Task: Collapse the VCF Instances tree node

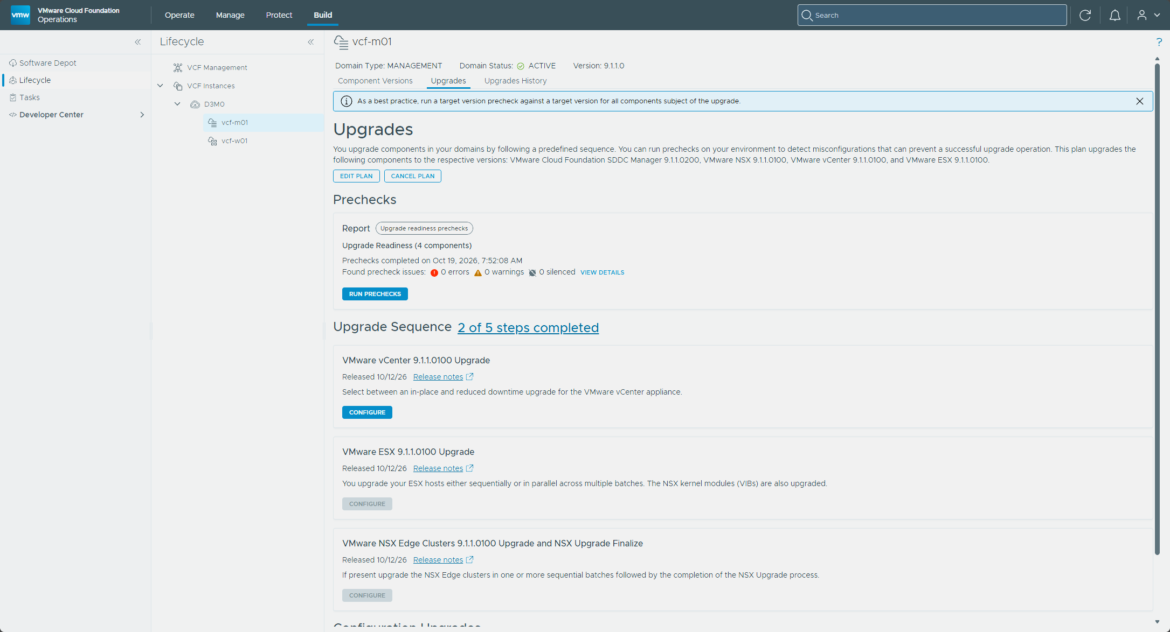Action: pyautogui.click(x=160, y=86)
